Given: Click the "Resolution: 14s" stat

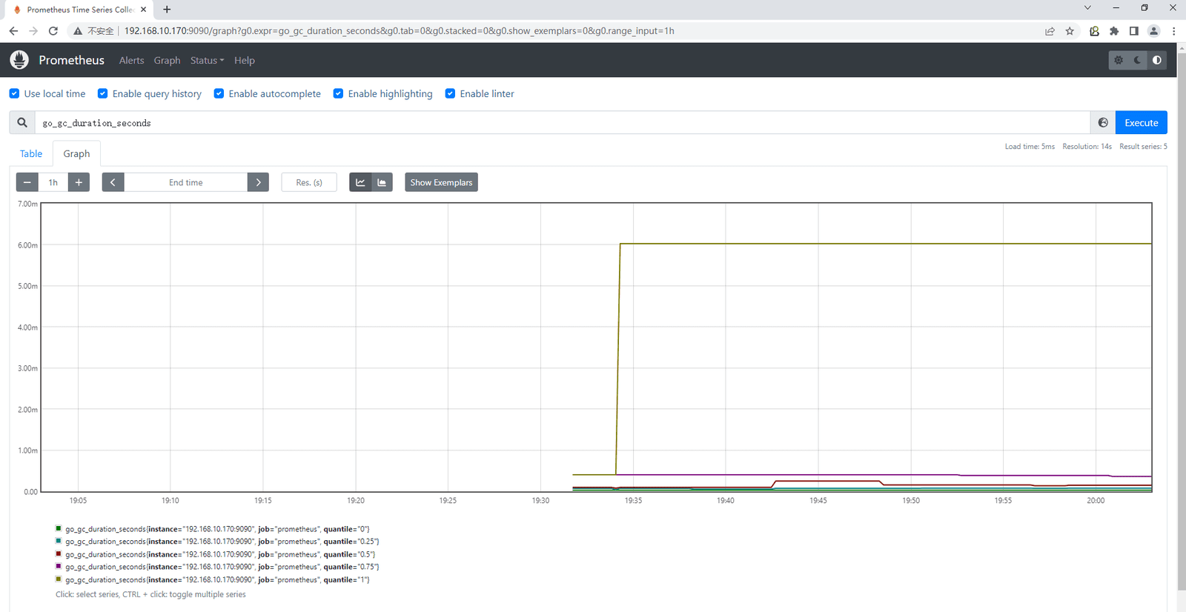Looking at the screenshot, I should coord(1087,147).
